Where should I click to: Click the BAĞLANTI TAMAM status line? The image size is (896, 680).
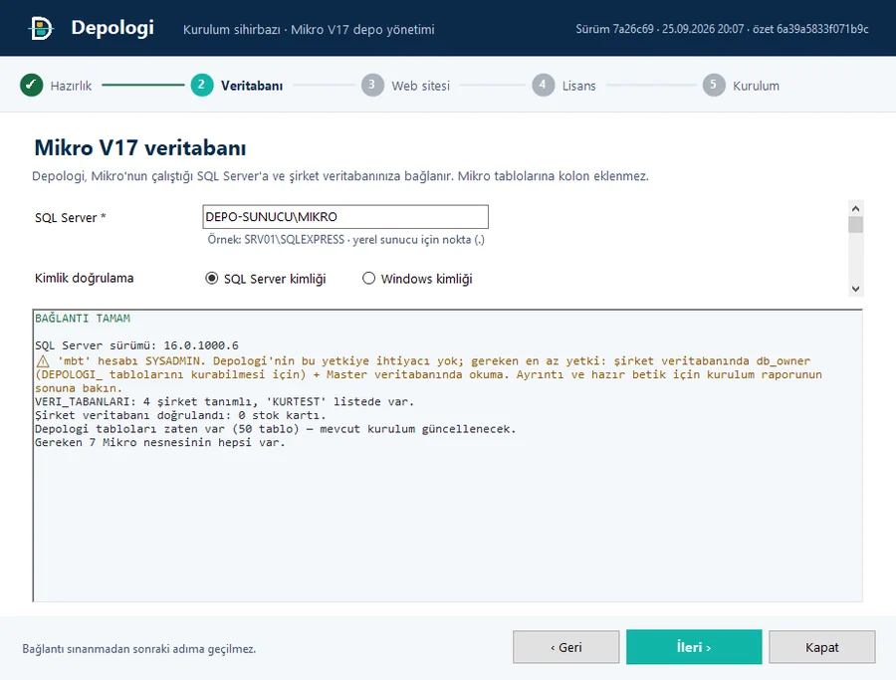83,319
